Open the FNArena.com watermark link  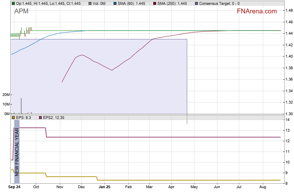[257, 11]
